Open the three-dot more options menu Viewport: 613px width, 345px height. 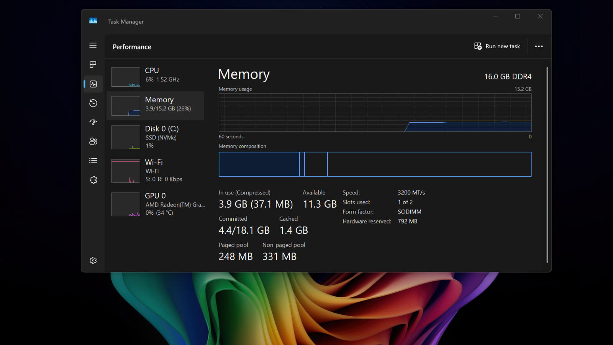point(539,46)
